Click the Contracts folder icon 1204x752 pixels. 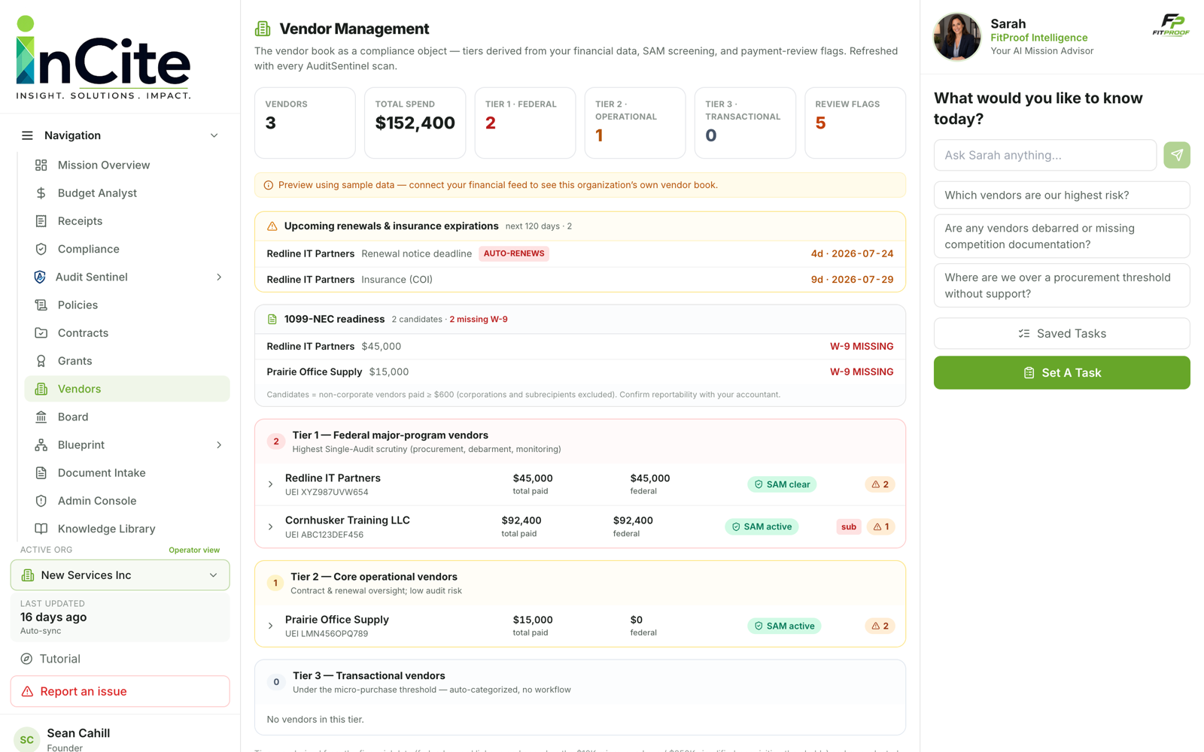[x=41, y=333]
